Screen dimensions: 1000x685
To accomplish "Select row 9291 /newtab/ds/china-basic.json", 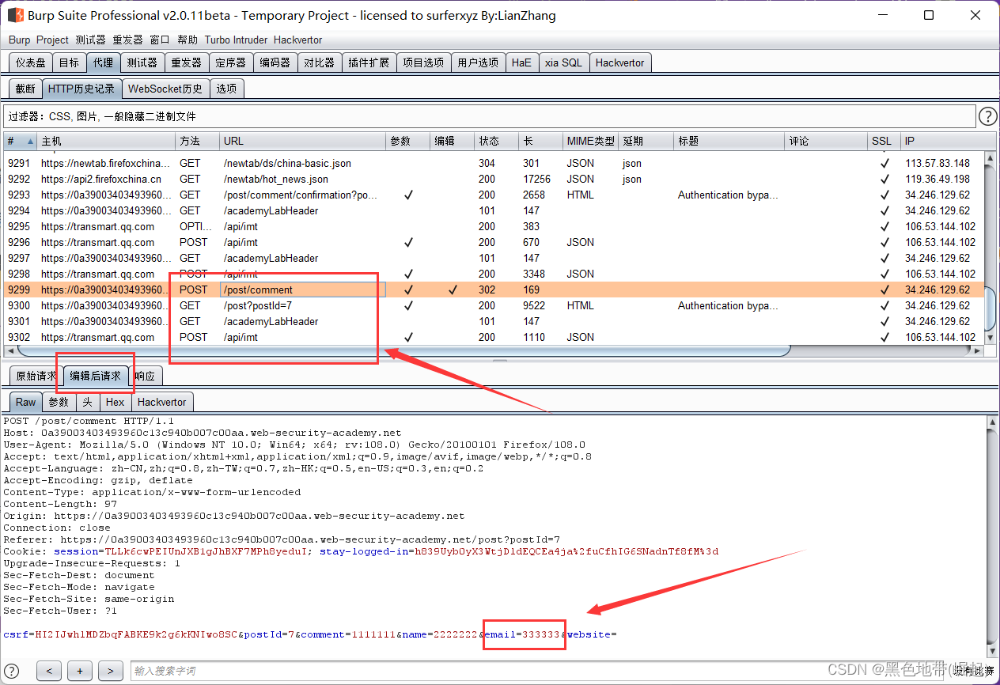I will (493, 163).
